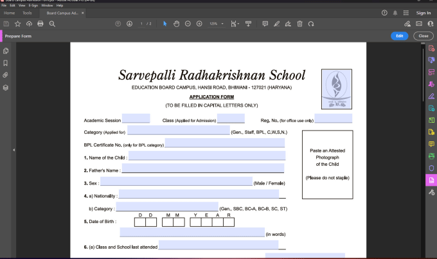Click the Name of the Child field

pos(207,156)
